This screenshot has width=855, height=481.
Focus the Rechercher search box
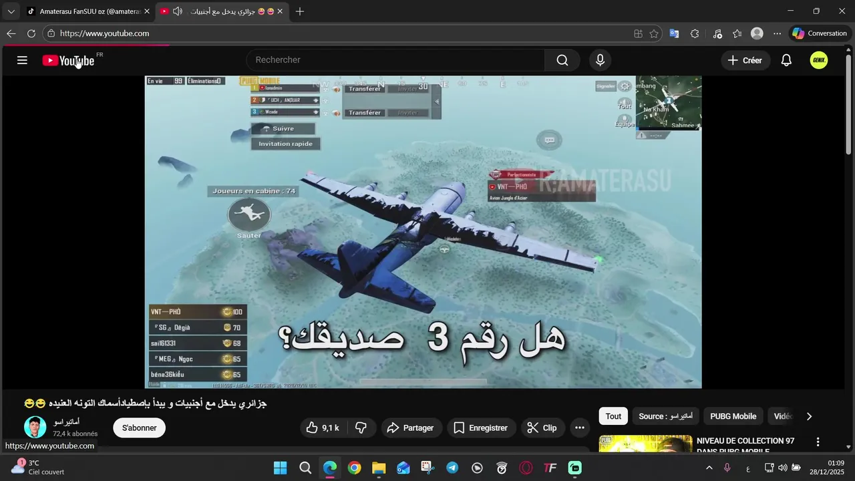(395, 60)
